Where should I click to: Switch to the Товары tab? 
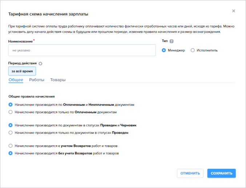(58, 80)
